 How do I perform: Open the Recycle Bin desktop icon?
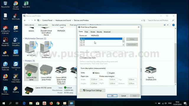[5, 4]
